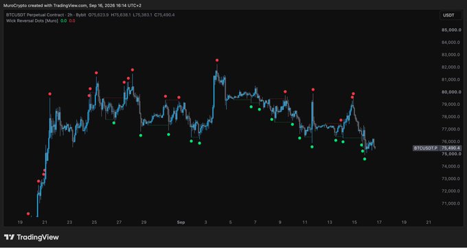The image size is (467, 248).
Task: Click the 71,000.0 price axis label
Action: click(451, 203)
